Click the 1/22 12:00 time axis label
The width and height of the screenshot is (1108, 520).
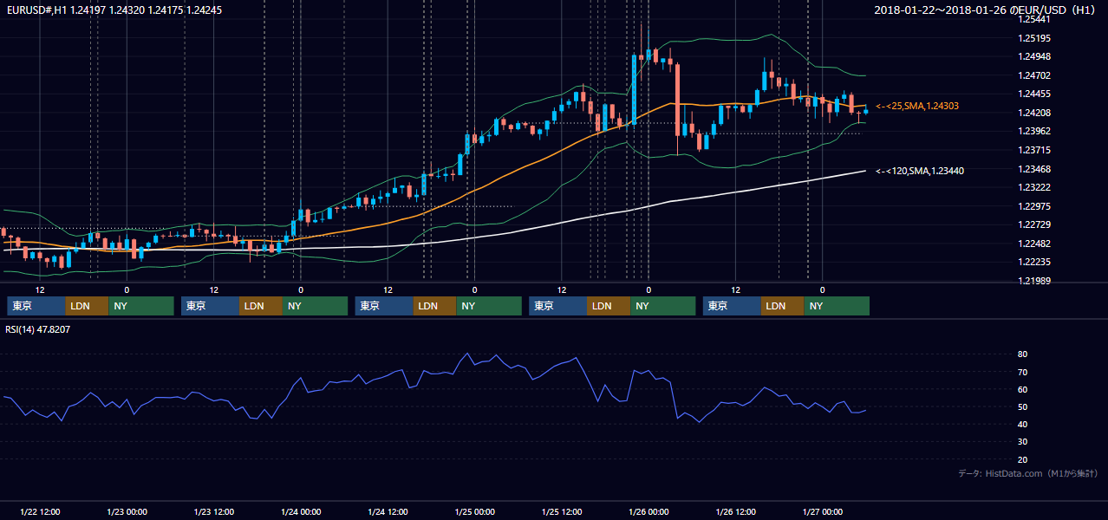point(40,511)
